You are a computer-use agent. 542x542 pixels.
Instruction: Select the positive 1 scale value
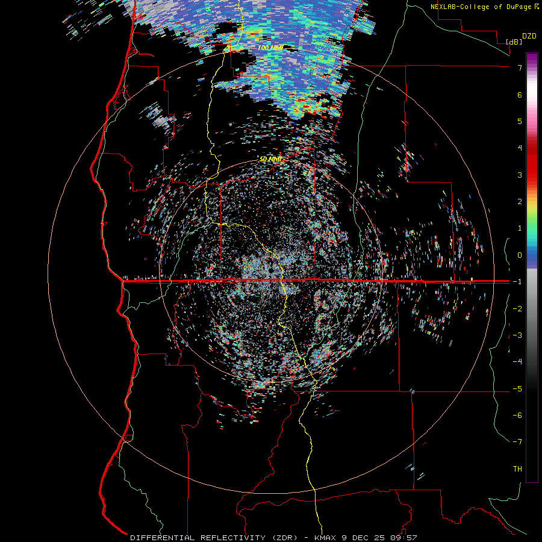point(520,228)
